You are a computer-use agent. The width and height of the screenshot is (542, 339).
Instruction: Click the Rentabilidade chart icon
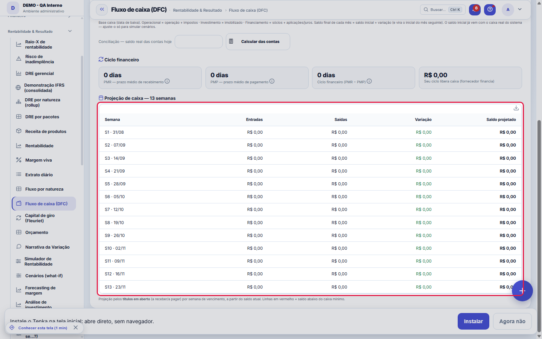[19, 146]
